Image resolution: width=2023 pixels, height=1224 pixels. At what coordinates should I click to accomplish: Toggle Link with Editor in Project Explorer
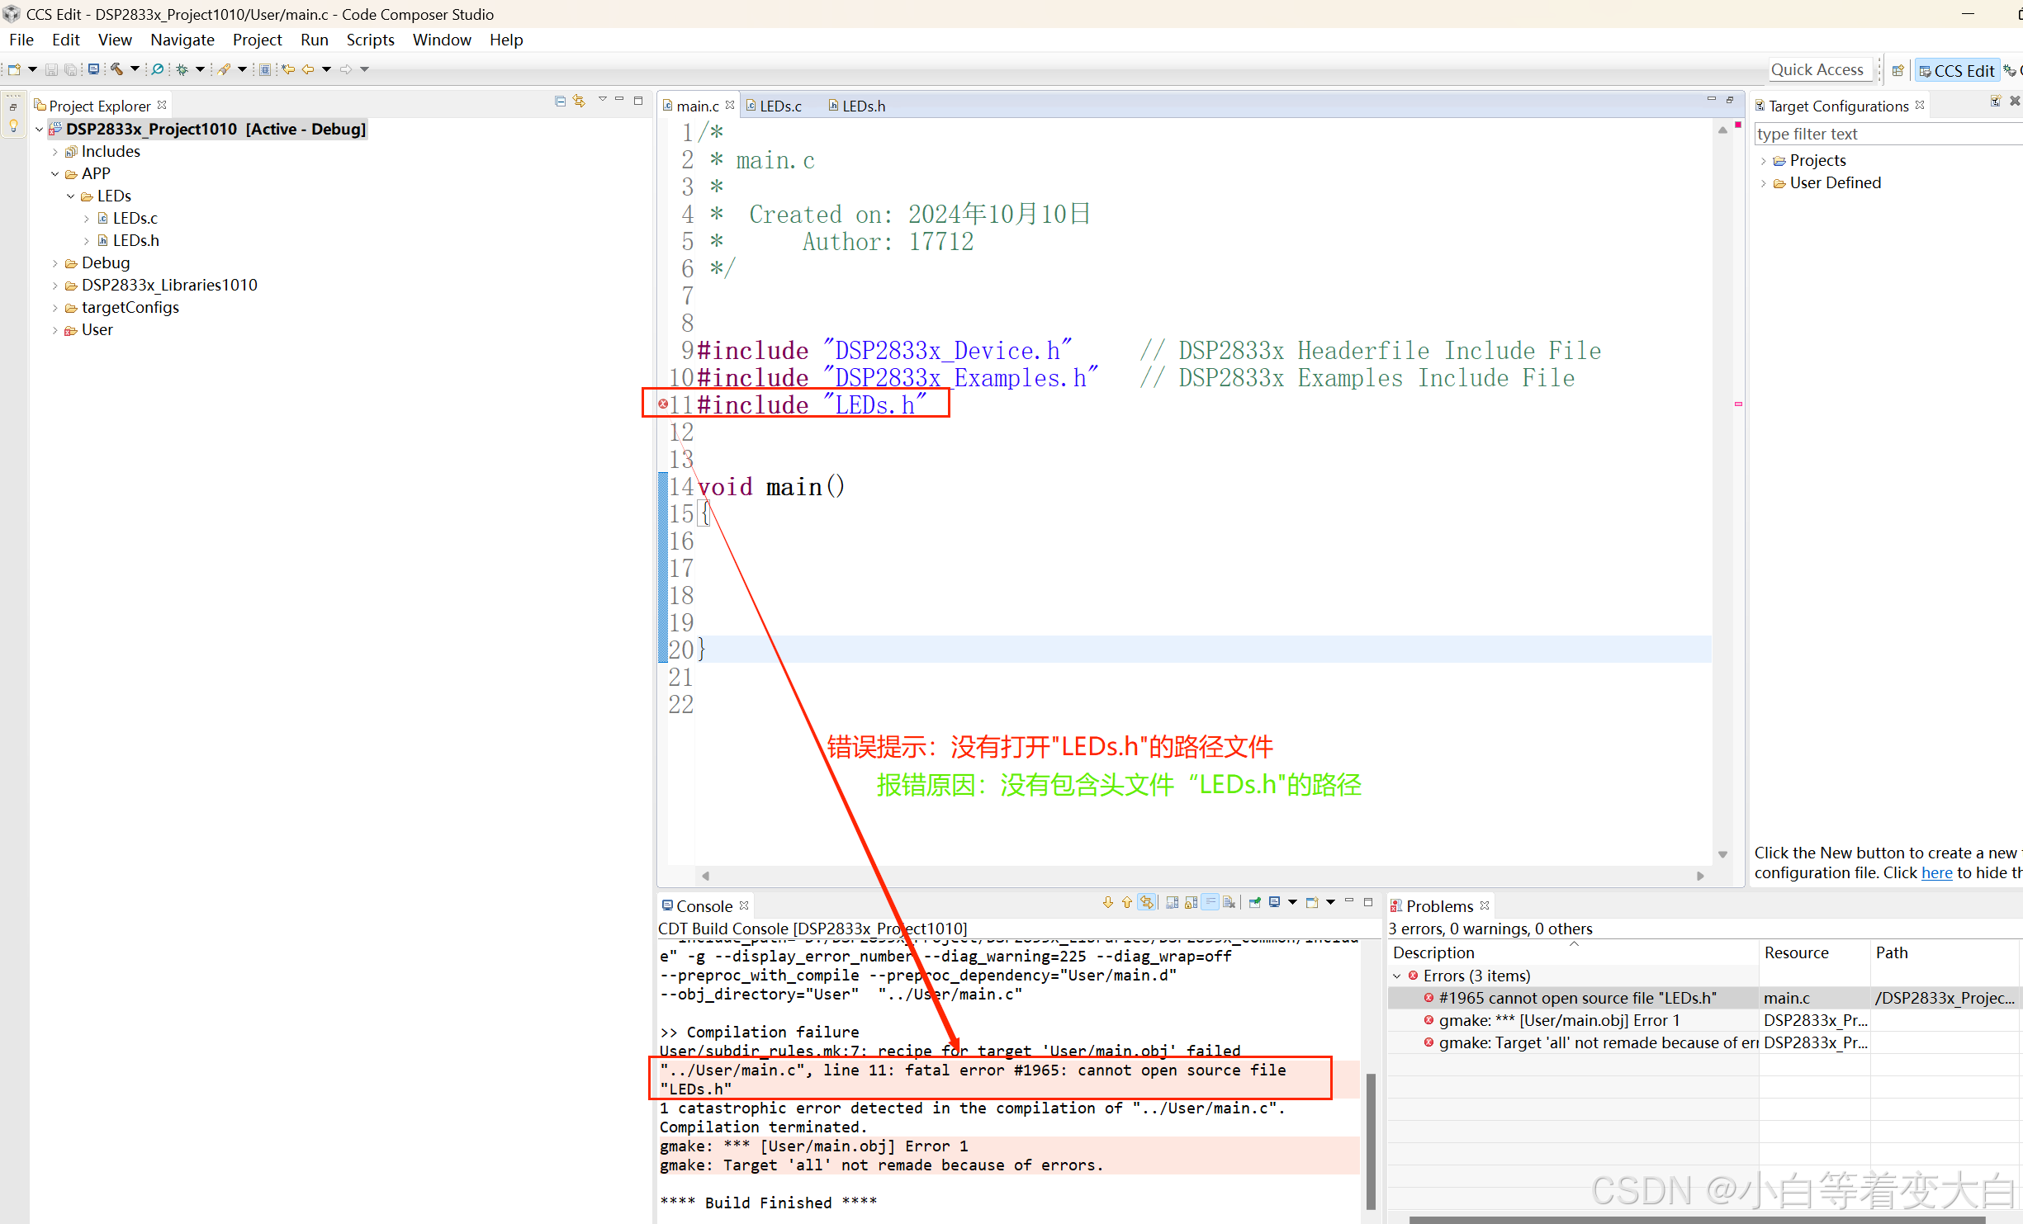tap(580, 101)
